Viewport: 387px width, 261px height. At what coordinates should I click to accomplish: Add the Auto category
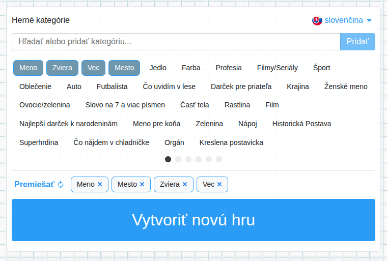pyautogui.click(x=74, y=86)
